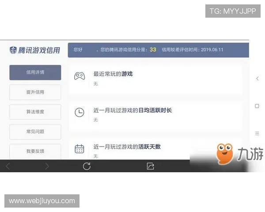Click the clock icon for daily active duration
Viewport: 265px width, 212px height.
pos(79,112)
